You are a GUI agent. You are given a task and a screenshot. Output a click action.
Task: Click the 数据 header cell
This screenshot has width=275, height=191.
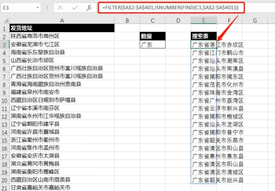152,36
